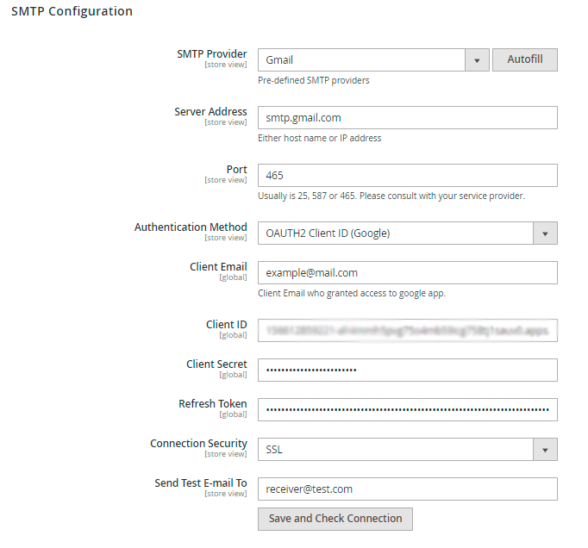Screen dimensions: 588x548
Task: Click the Send Test E-mail To field
Action: (x=407, y=489)
